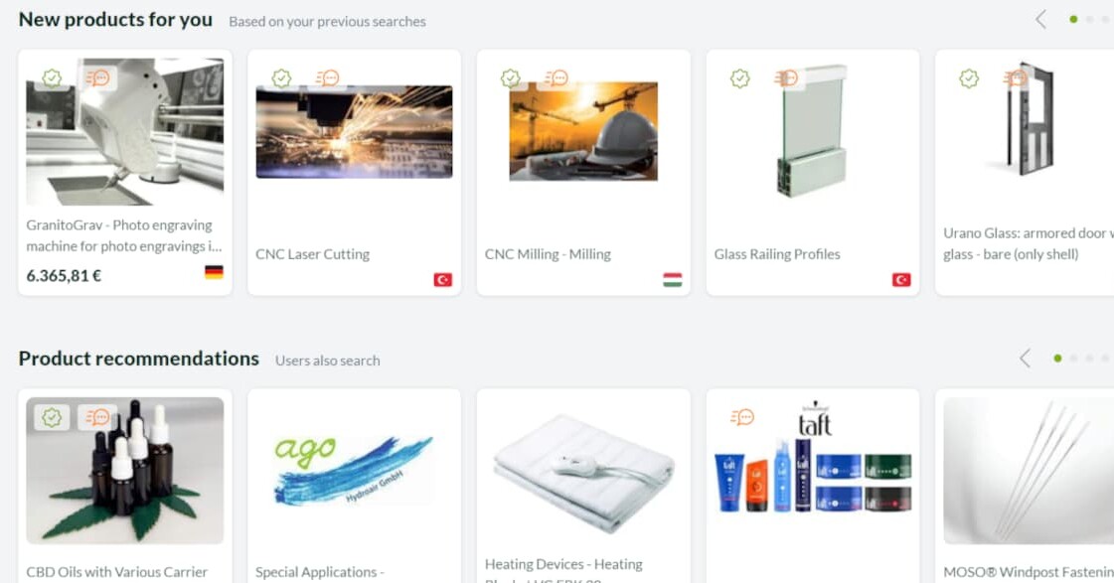Image resolution: width=1114 pixels, height=583 pixels.
Task: Click the chat request icon on taft products card
Action: 741,417
